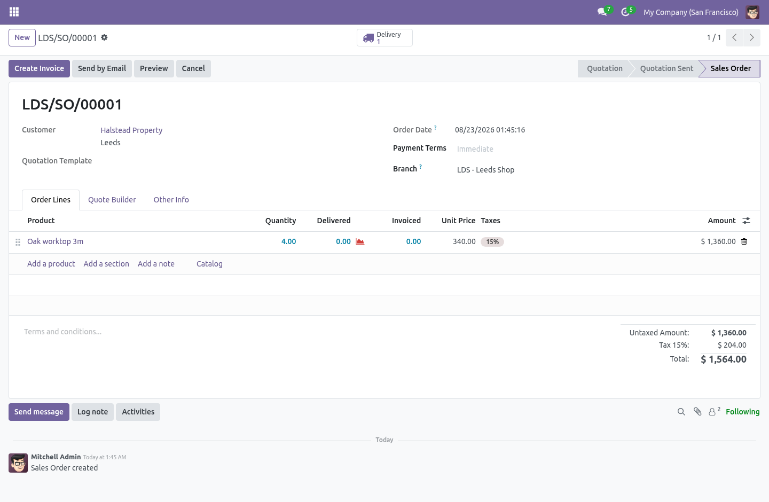This screenshot has height=502, width=769.
Task: Switch to the Quote Builder tab
Action: tap(112, 200)
